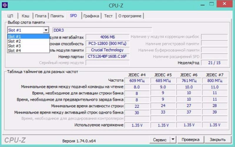Maximize the CPU-Z window
The image size is (235, 147).
pyautogui.click(x=211, y=4)
